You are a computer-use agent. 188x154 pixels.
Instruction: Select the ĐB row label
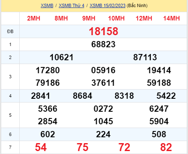(x=10, y=31)
